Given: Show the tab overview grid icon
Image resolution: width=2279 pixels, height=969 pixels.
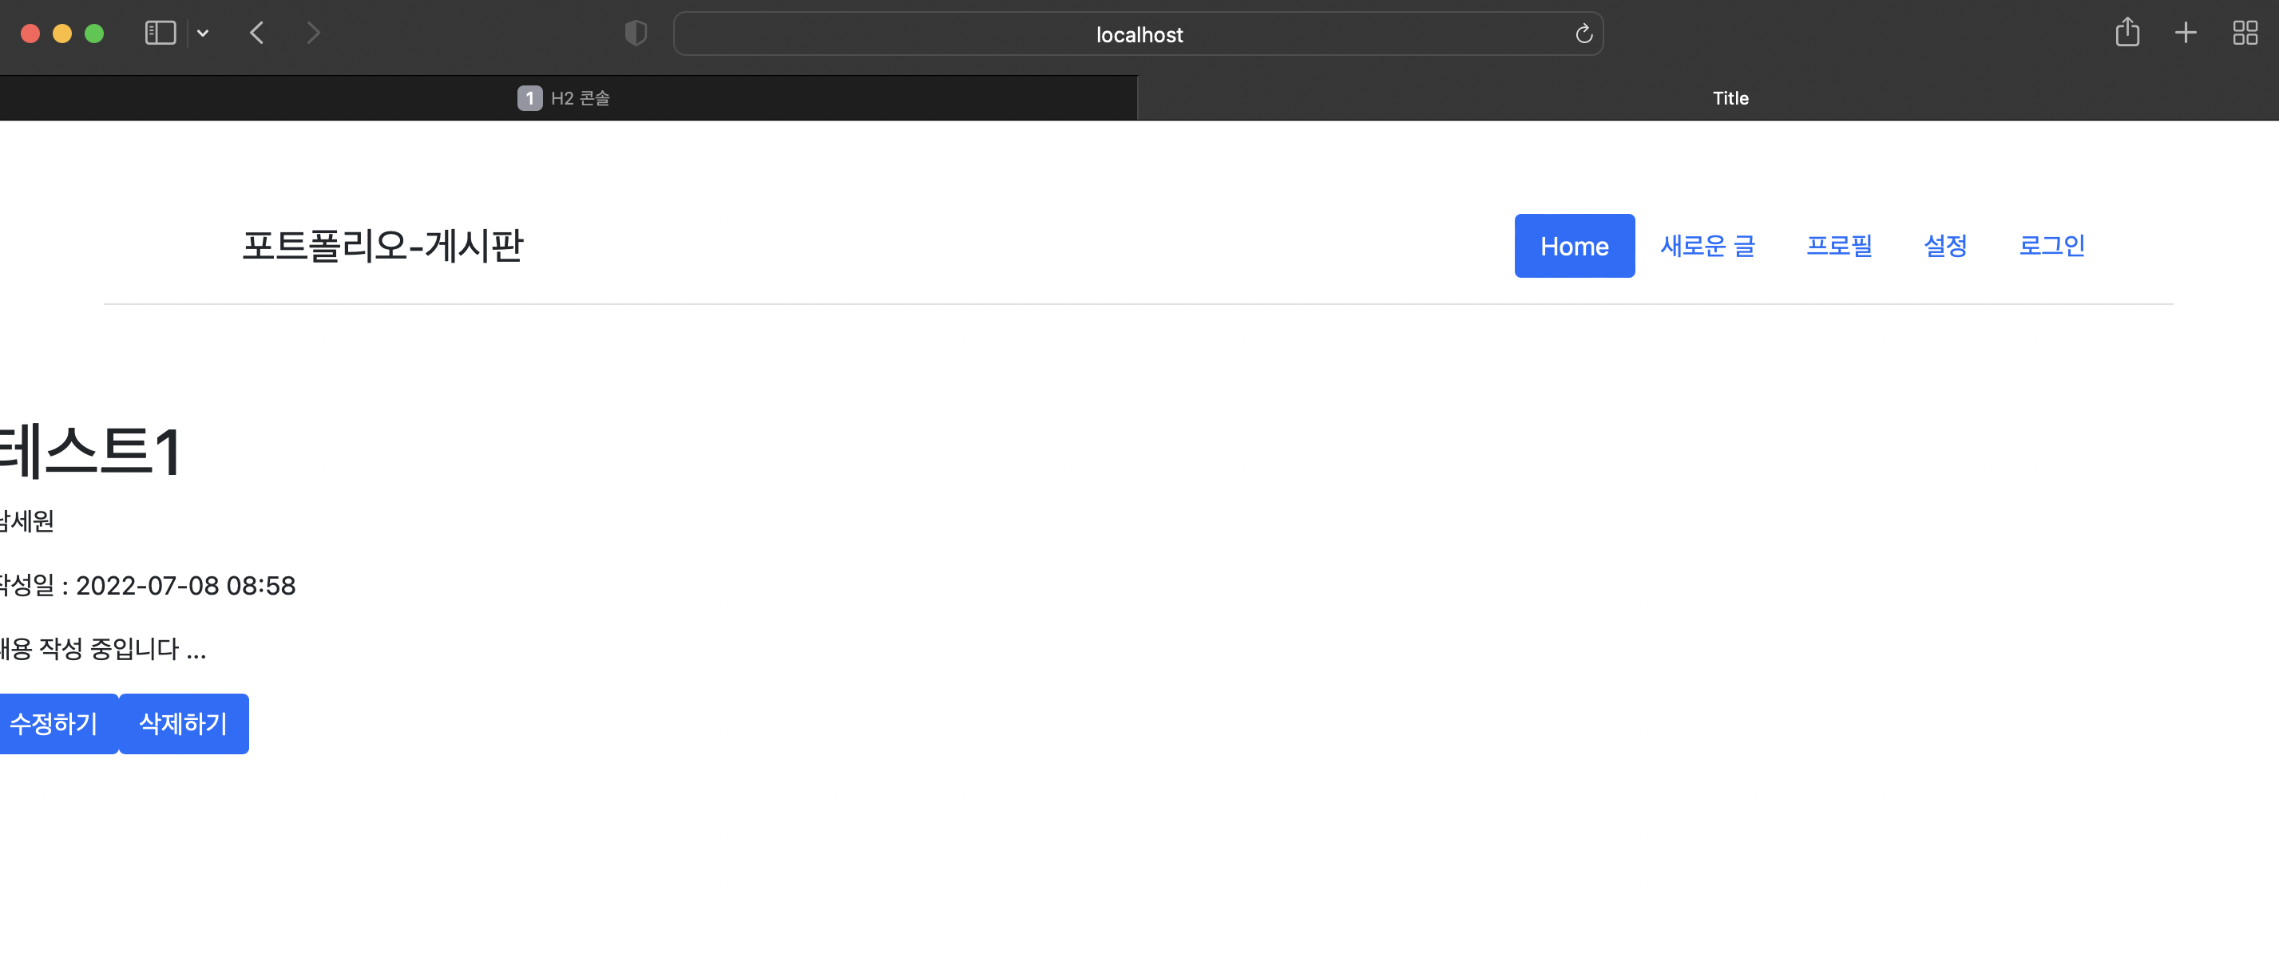Looking at the screenshot, I should (x=2245, y=34).
